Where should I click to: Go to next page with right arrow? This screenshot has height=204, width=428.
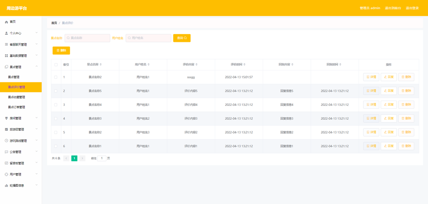(82, 158)
